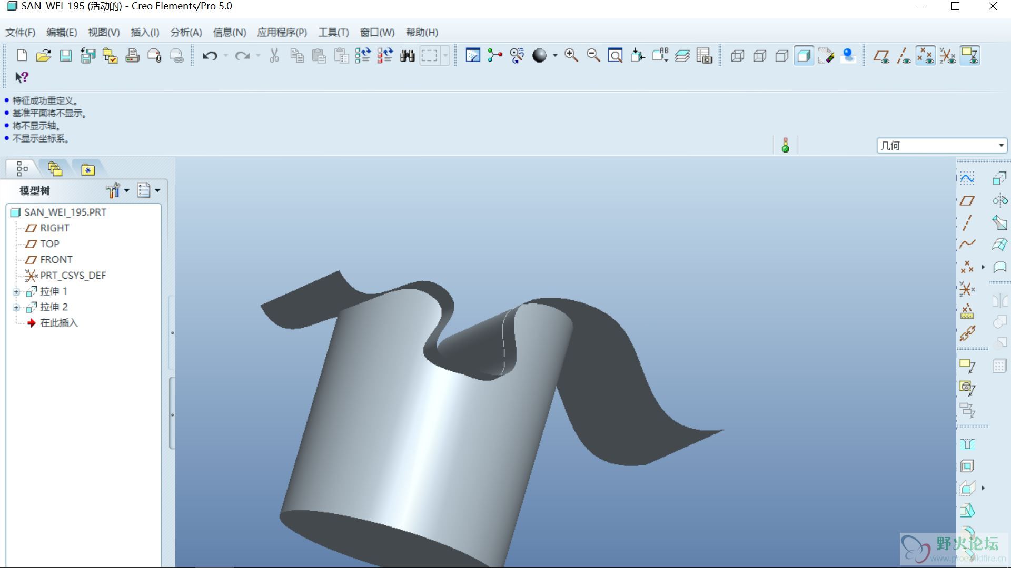Screen dimensions: 1011x568
Task: Open the 分析(A) menu
Action: coord(186,33)
